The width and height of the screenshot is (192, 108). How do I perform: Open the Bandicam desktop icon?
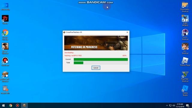pyautogui.click(x=5, y=61)
